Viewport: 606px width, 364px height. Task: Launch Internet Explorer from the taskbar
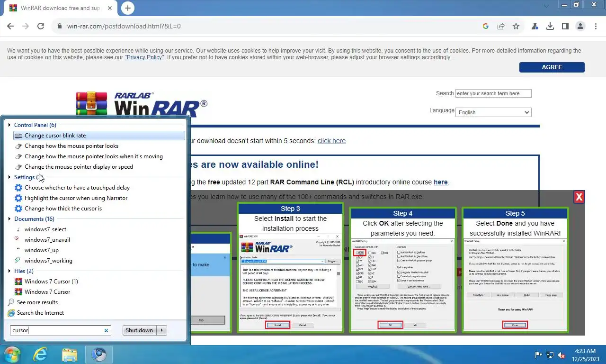point(41,355)
